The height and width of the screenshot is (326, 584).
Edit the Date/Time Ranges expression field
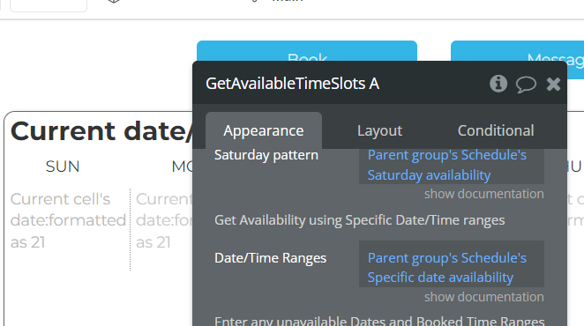(452, 263)
